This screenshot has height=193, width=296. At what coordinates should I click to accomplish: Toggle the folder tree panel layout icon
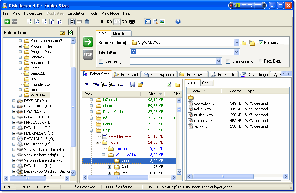pos(147,22)
